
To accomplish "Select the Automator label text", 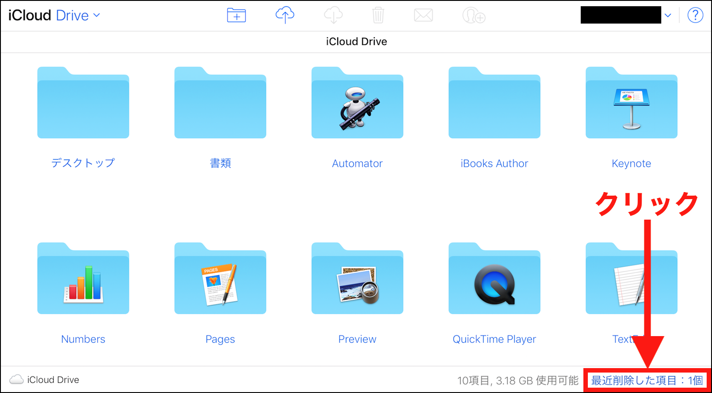I will 357,164.
